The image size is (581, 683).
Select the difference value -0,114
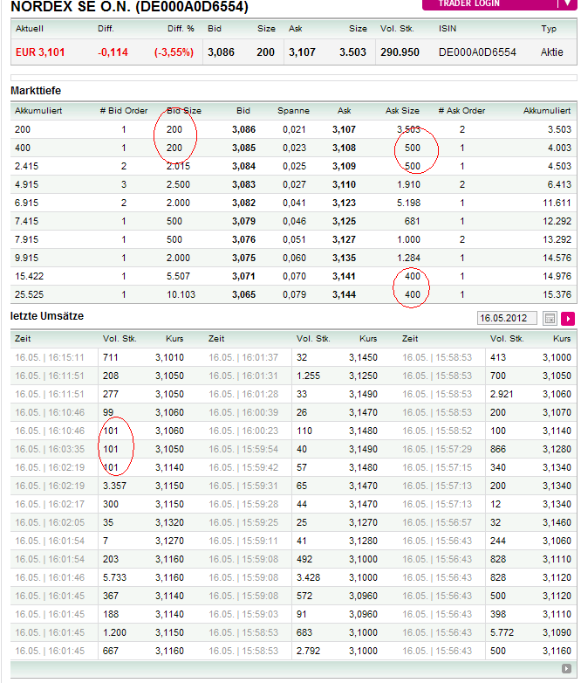(x=113, y=52)
